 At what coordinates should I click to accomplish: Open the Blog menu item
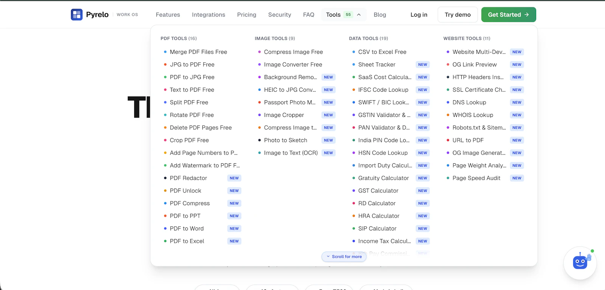pyautogui.click(x=380, y=15)
